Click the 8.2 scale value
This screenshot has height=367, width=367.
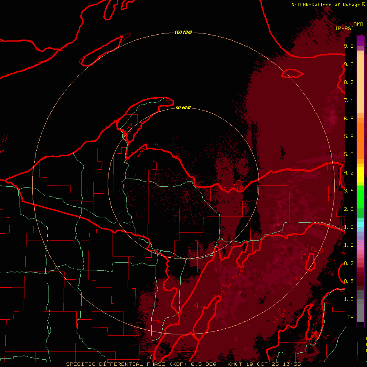pos(349,82)
